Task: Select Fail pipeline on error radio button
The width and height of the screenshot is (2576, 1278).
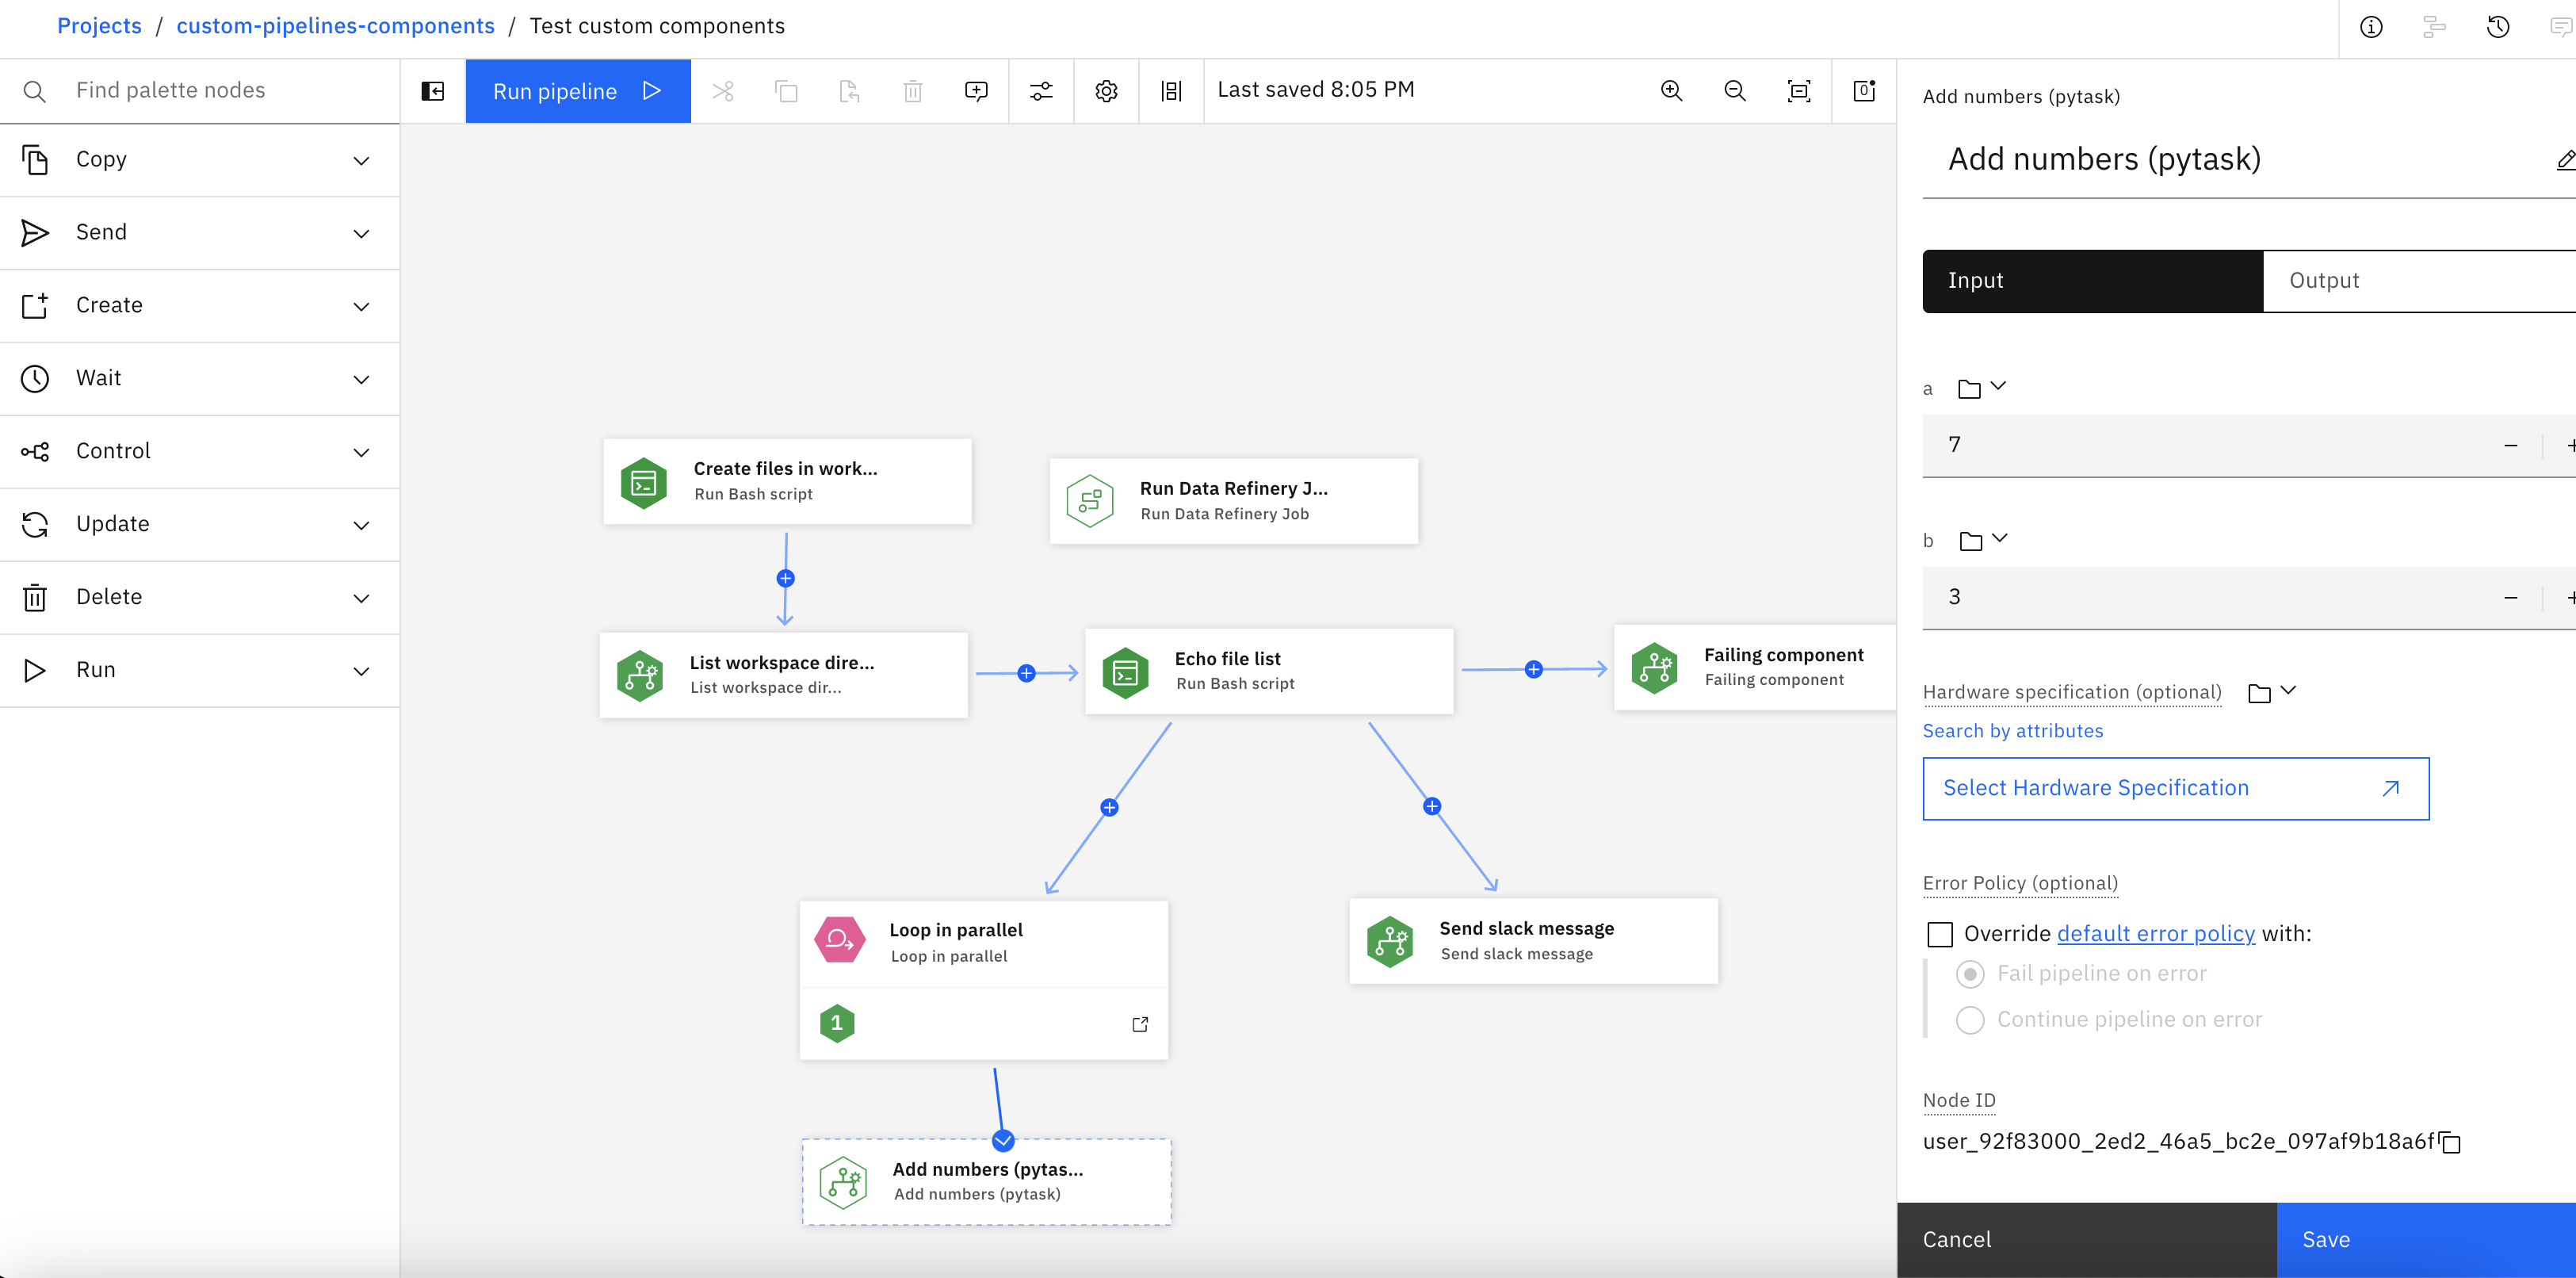Action: (x=1970, y=973)
